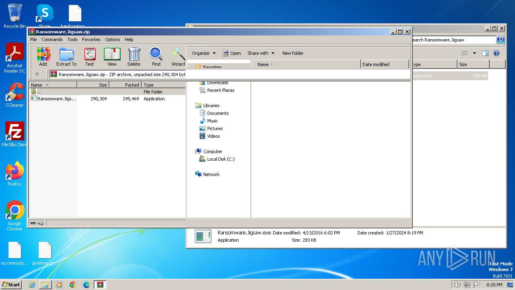Click the taskbar clock 8:20 PM
This screenshot has width=515, height=290.
(494, 285)
